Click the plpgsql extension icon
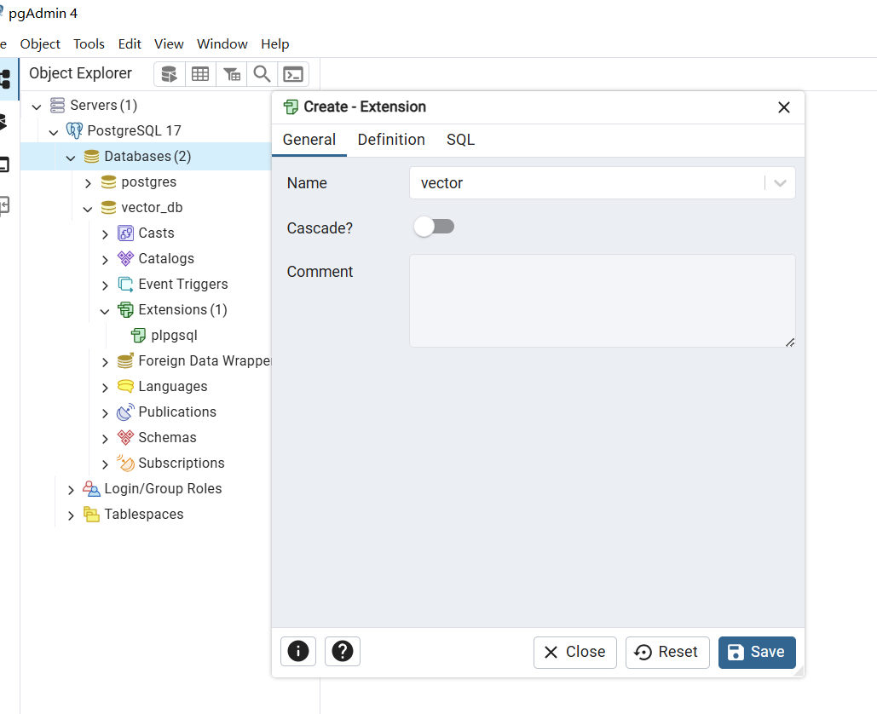This screenshot has width=877, height=714. click(x=138, y=336)
